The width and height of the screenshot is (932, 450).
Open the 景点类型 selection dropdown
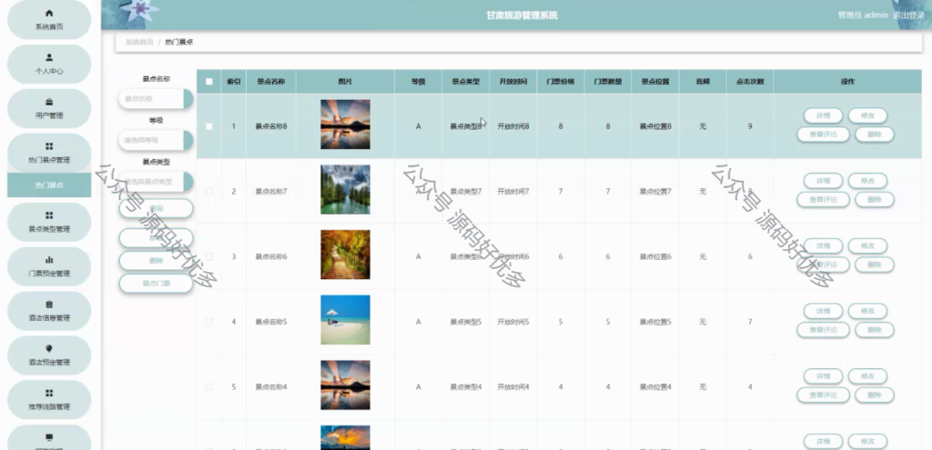(156, 182)
